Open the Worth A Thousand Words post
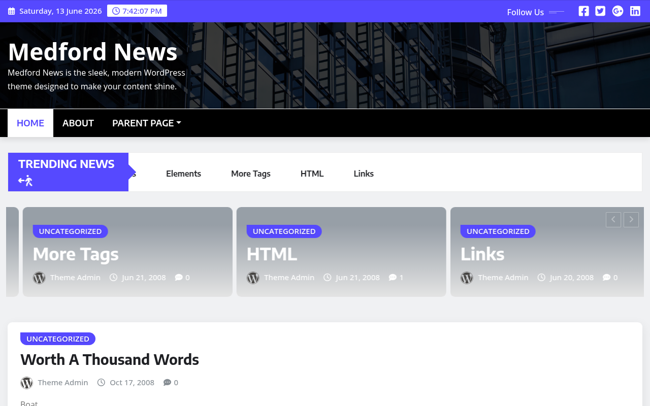The height and width of the screenshot is (406, 650). click(110, 359)
